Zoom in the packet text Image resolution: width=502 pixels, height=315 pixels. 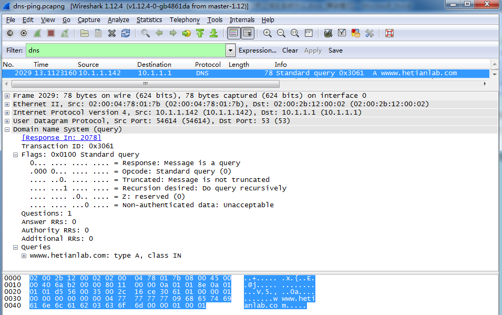point(268,33)
